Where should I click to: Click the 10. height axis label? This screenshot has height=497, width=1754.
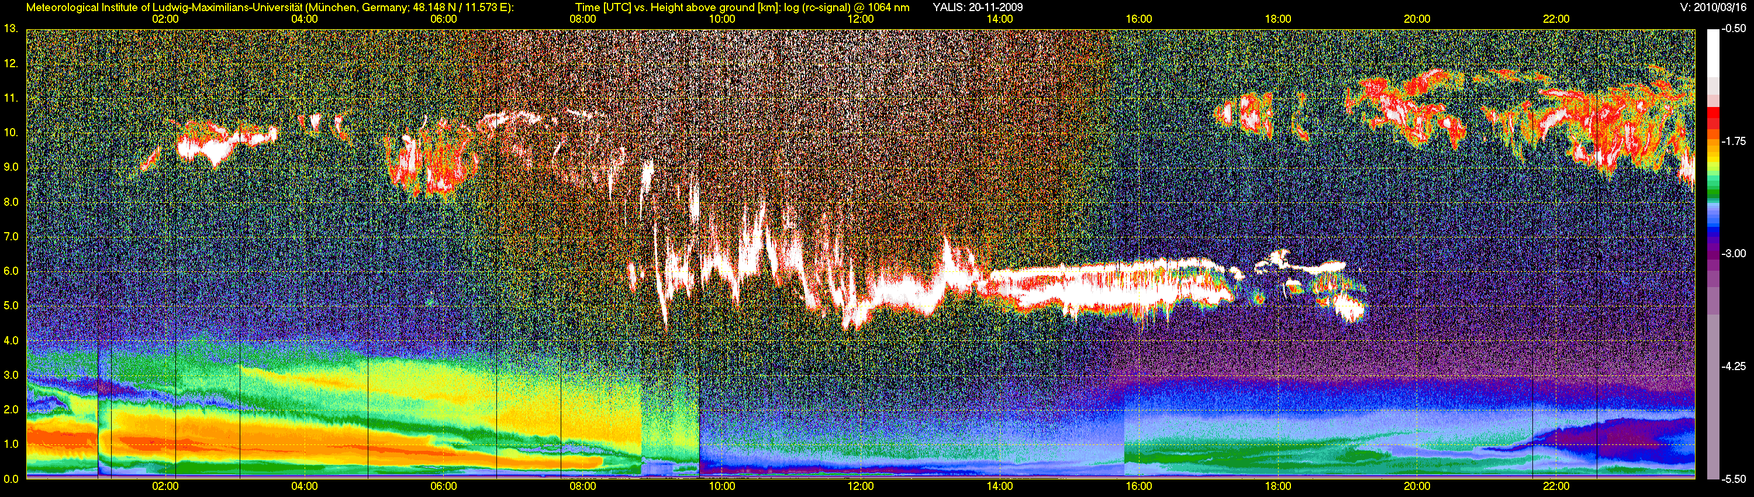click(10, 132)
